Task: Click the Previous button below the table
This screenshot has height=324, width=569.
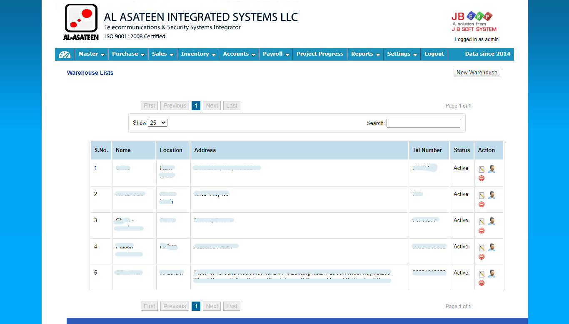Action: tap(175, 306)
